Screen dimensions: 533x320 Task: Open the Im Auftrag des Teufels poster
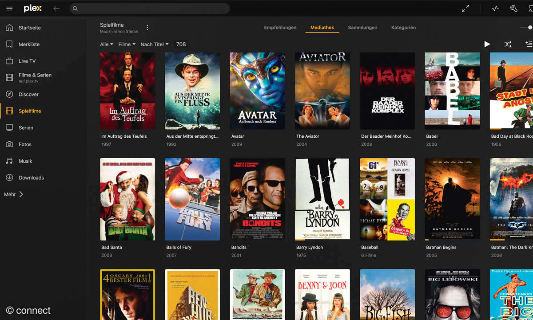pos(127,91)
